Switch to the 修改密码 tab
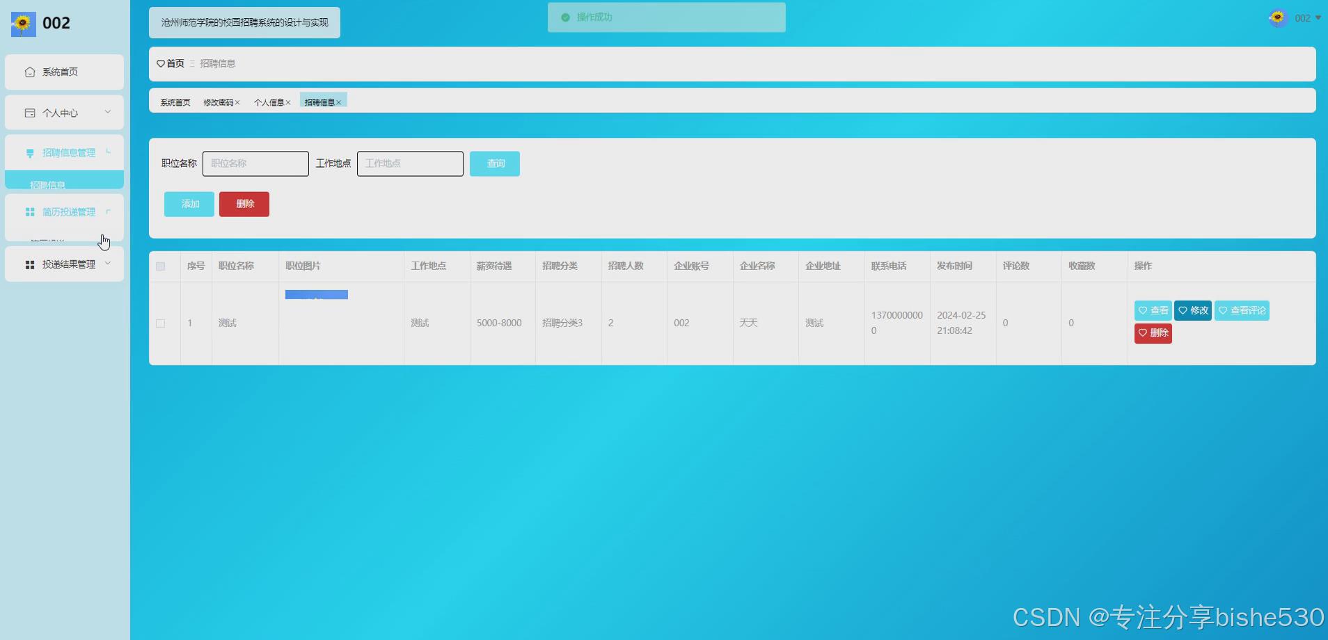Image resolution: width=1328 pixels, height=640 pixels. point(219,102)
